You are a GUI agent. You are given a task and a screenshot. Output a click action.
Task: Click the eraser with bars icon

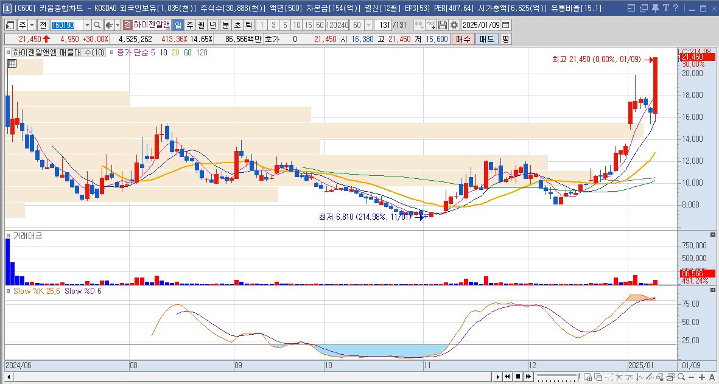660,377
